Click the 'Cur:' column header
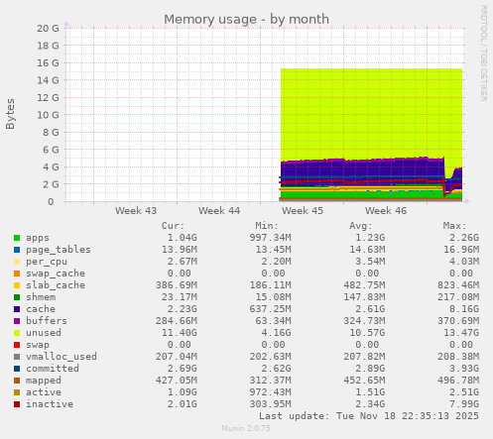 [173, 226]
